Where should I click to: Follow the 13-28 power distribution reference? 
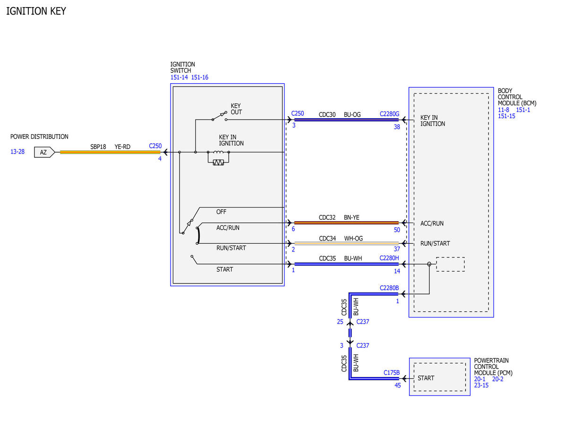tap(17, 152)
